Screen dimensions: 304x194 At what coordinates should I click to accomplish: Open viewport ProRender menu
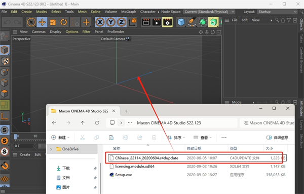116,31
